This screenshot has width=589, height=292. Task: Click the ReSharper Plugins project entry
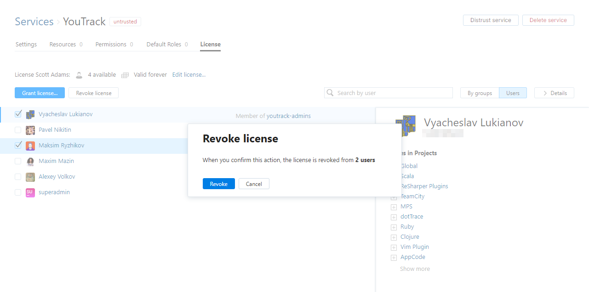pos(424,186)
